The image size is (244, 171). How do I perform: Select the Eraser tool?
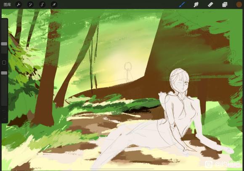coord(210,5)
